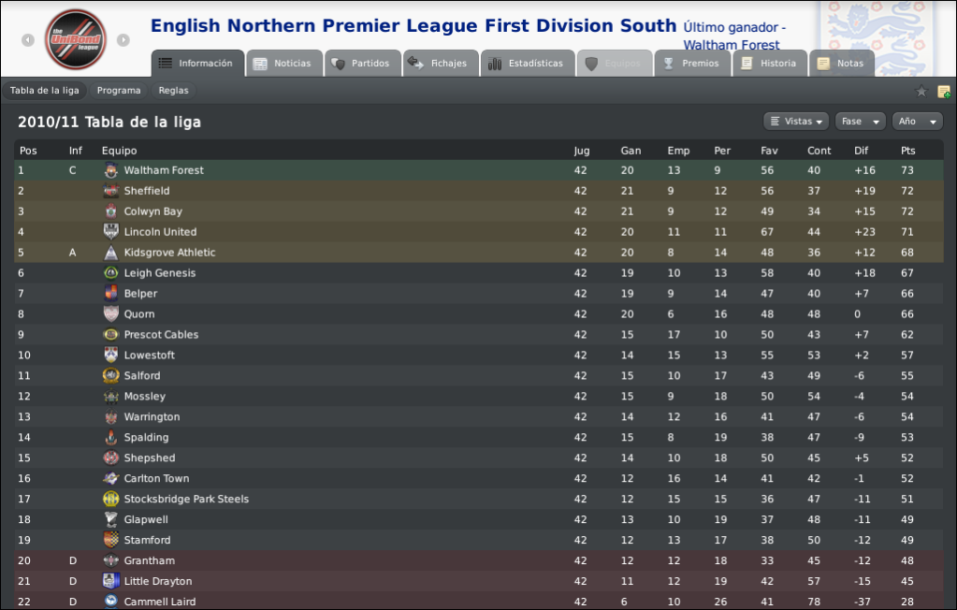
Task: Click the Stocksbridge Park Steels badge
Action: click(111, 499)
